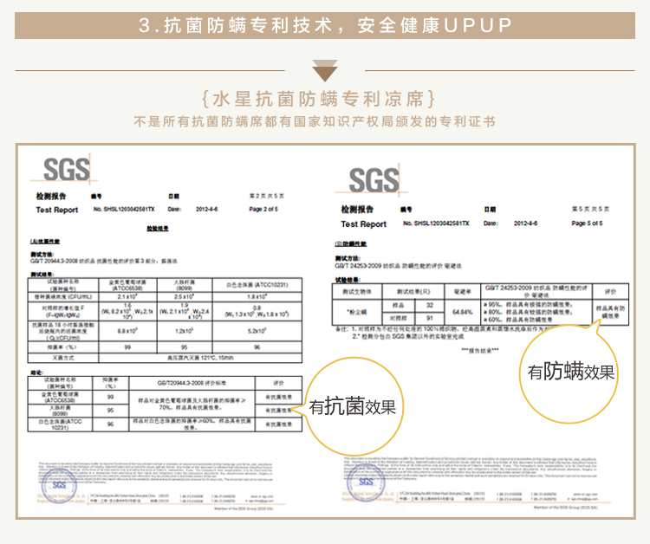The image size is (650, 544).
Task: Click 'GB/T20944.3-2008 评价标准' header in conclusion table
Action: (192, 383)
